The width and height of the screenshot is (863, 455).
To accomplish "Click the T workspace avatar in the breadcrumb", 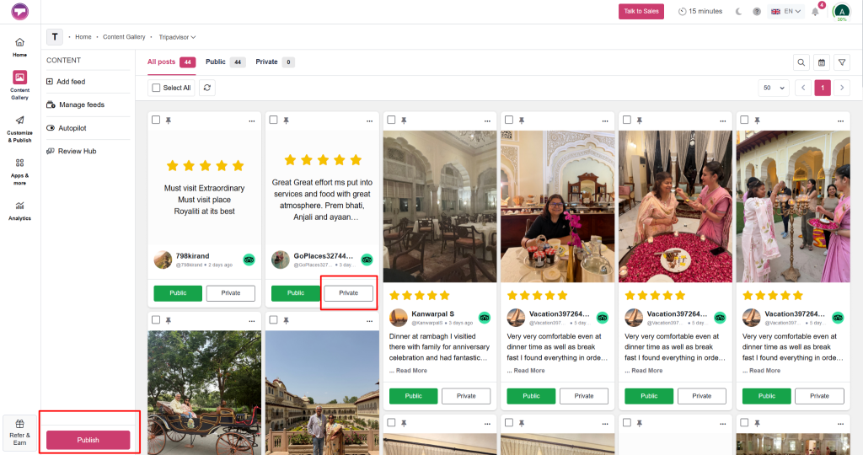I will (55, 37).
